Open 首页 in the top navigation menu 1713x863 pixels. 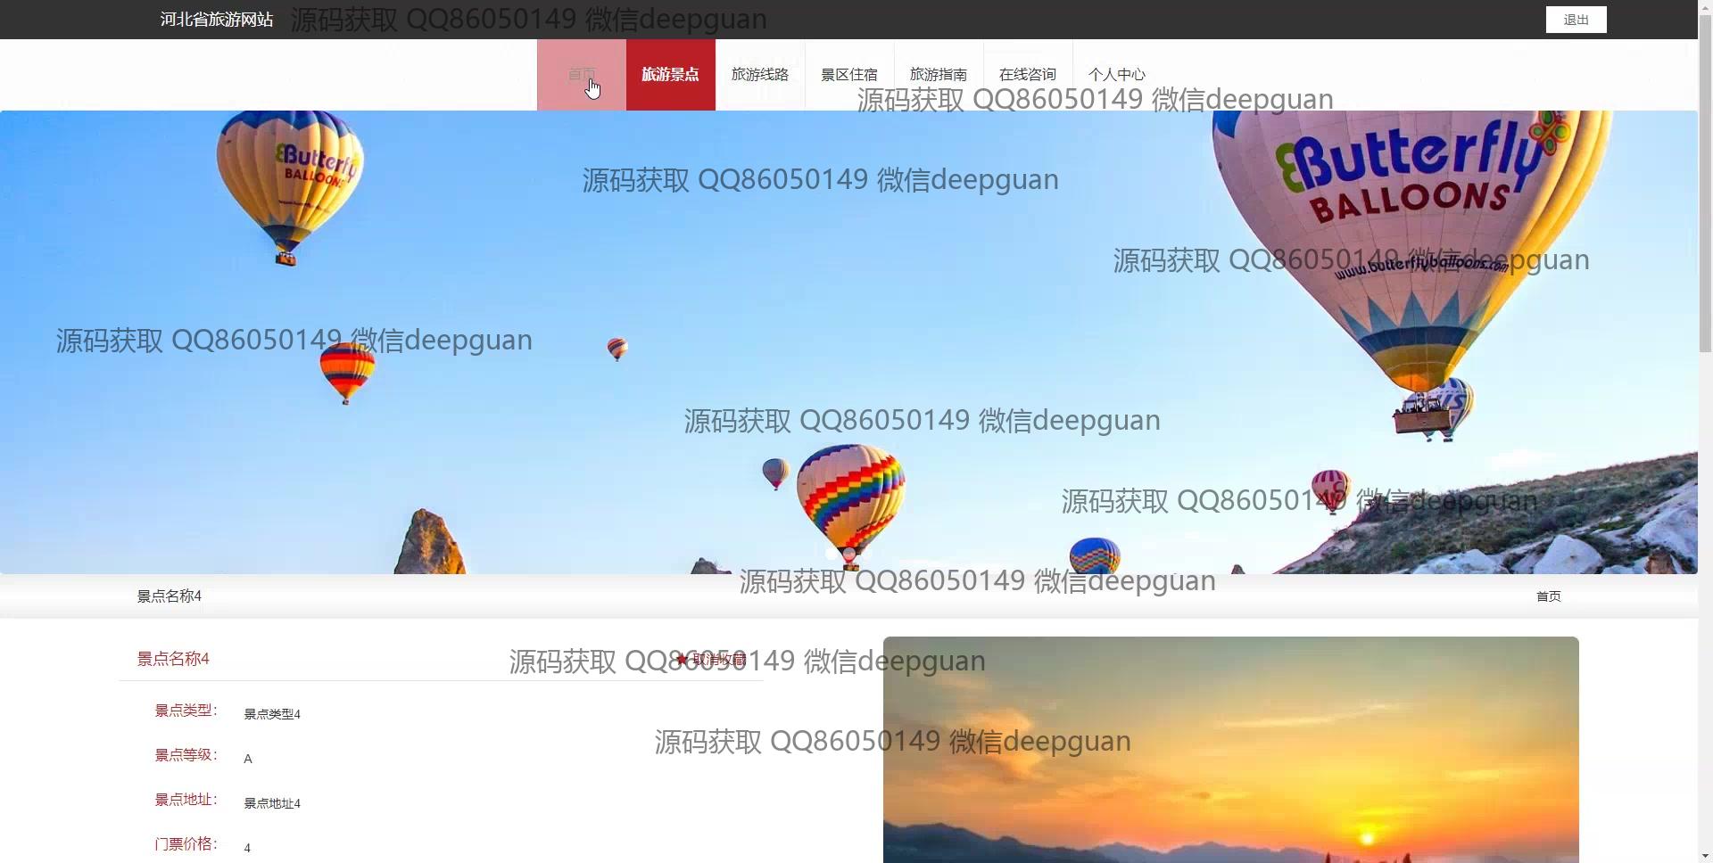581,75
